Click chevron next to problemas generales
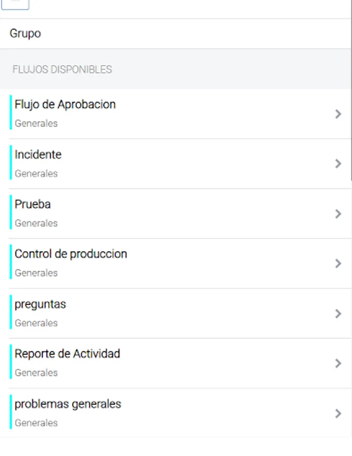The width and height of the screenshot is (352, 456). (x=338, y=413)
